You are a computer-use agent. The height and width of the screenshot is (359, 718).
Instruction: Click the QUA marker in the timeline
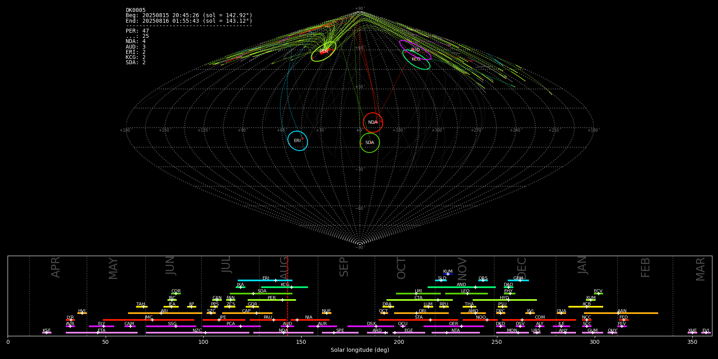[x=561, y=313]
